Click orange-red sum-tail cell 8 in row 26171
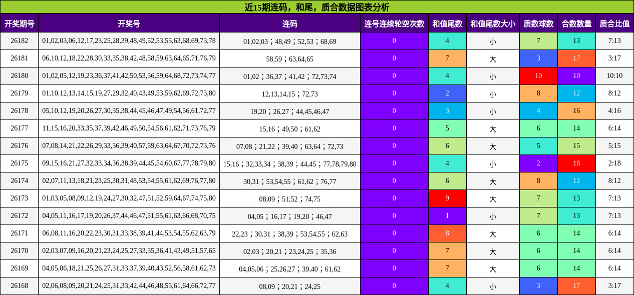The height and width of the screenshot is (295, 634). pos(447,233)
